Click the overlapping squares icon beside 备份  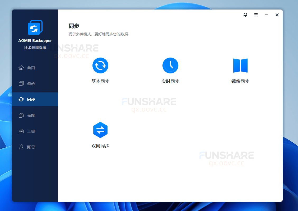21,84
